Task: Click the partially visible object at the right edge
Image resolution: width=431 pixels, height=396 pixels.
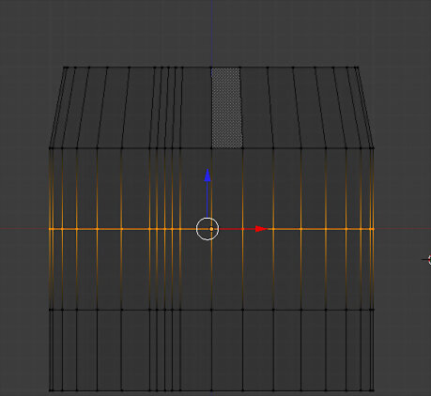Action: [427, 259]
